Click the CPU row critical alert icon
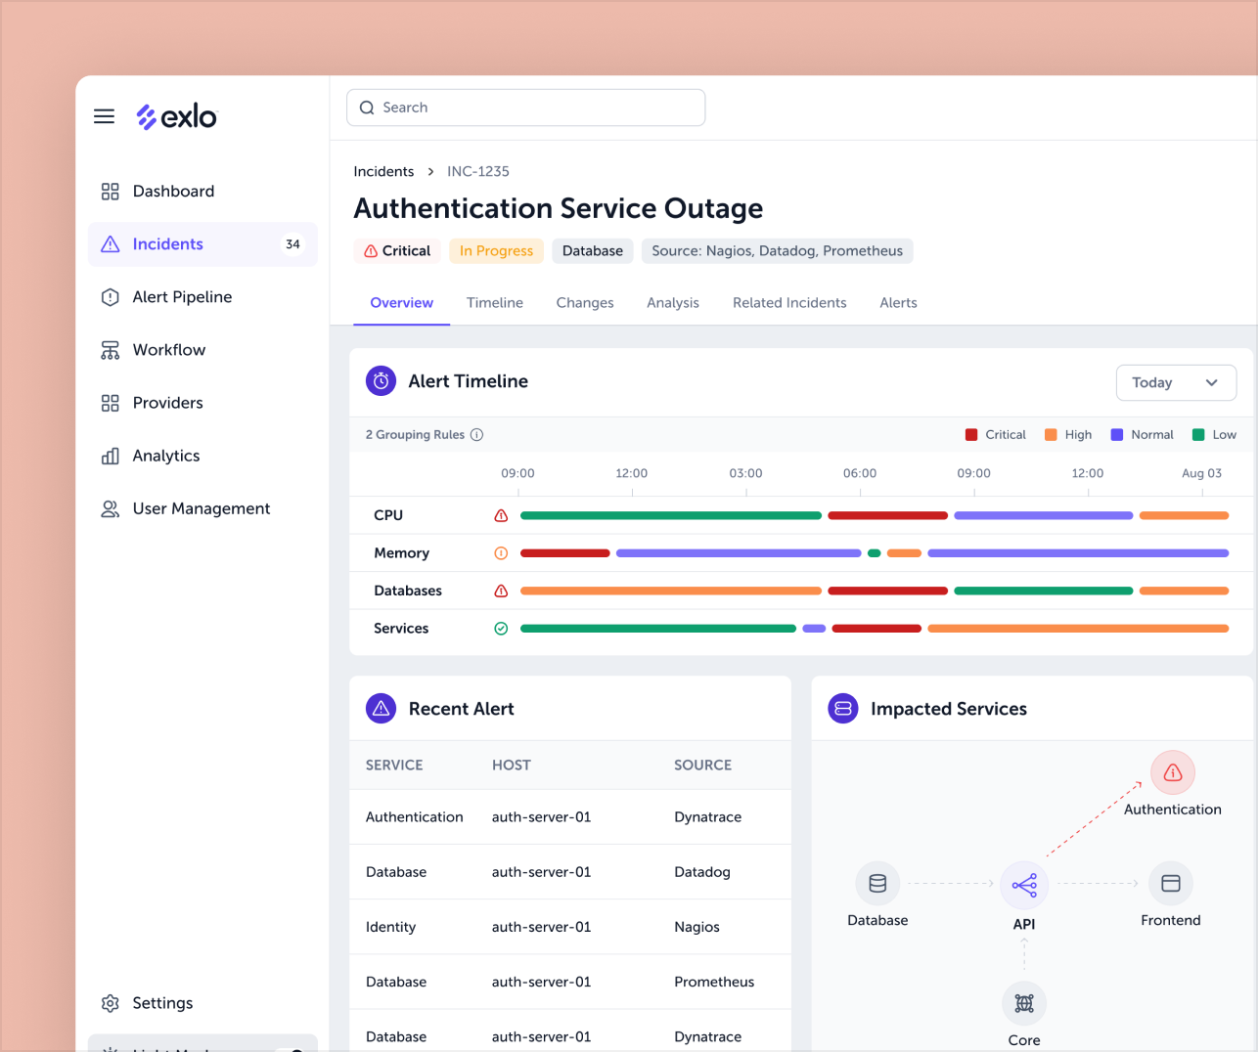This screenshot has width=1258, height=1052. point(501,515)
